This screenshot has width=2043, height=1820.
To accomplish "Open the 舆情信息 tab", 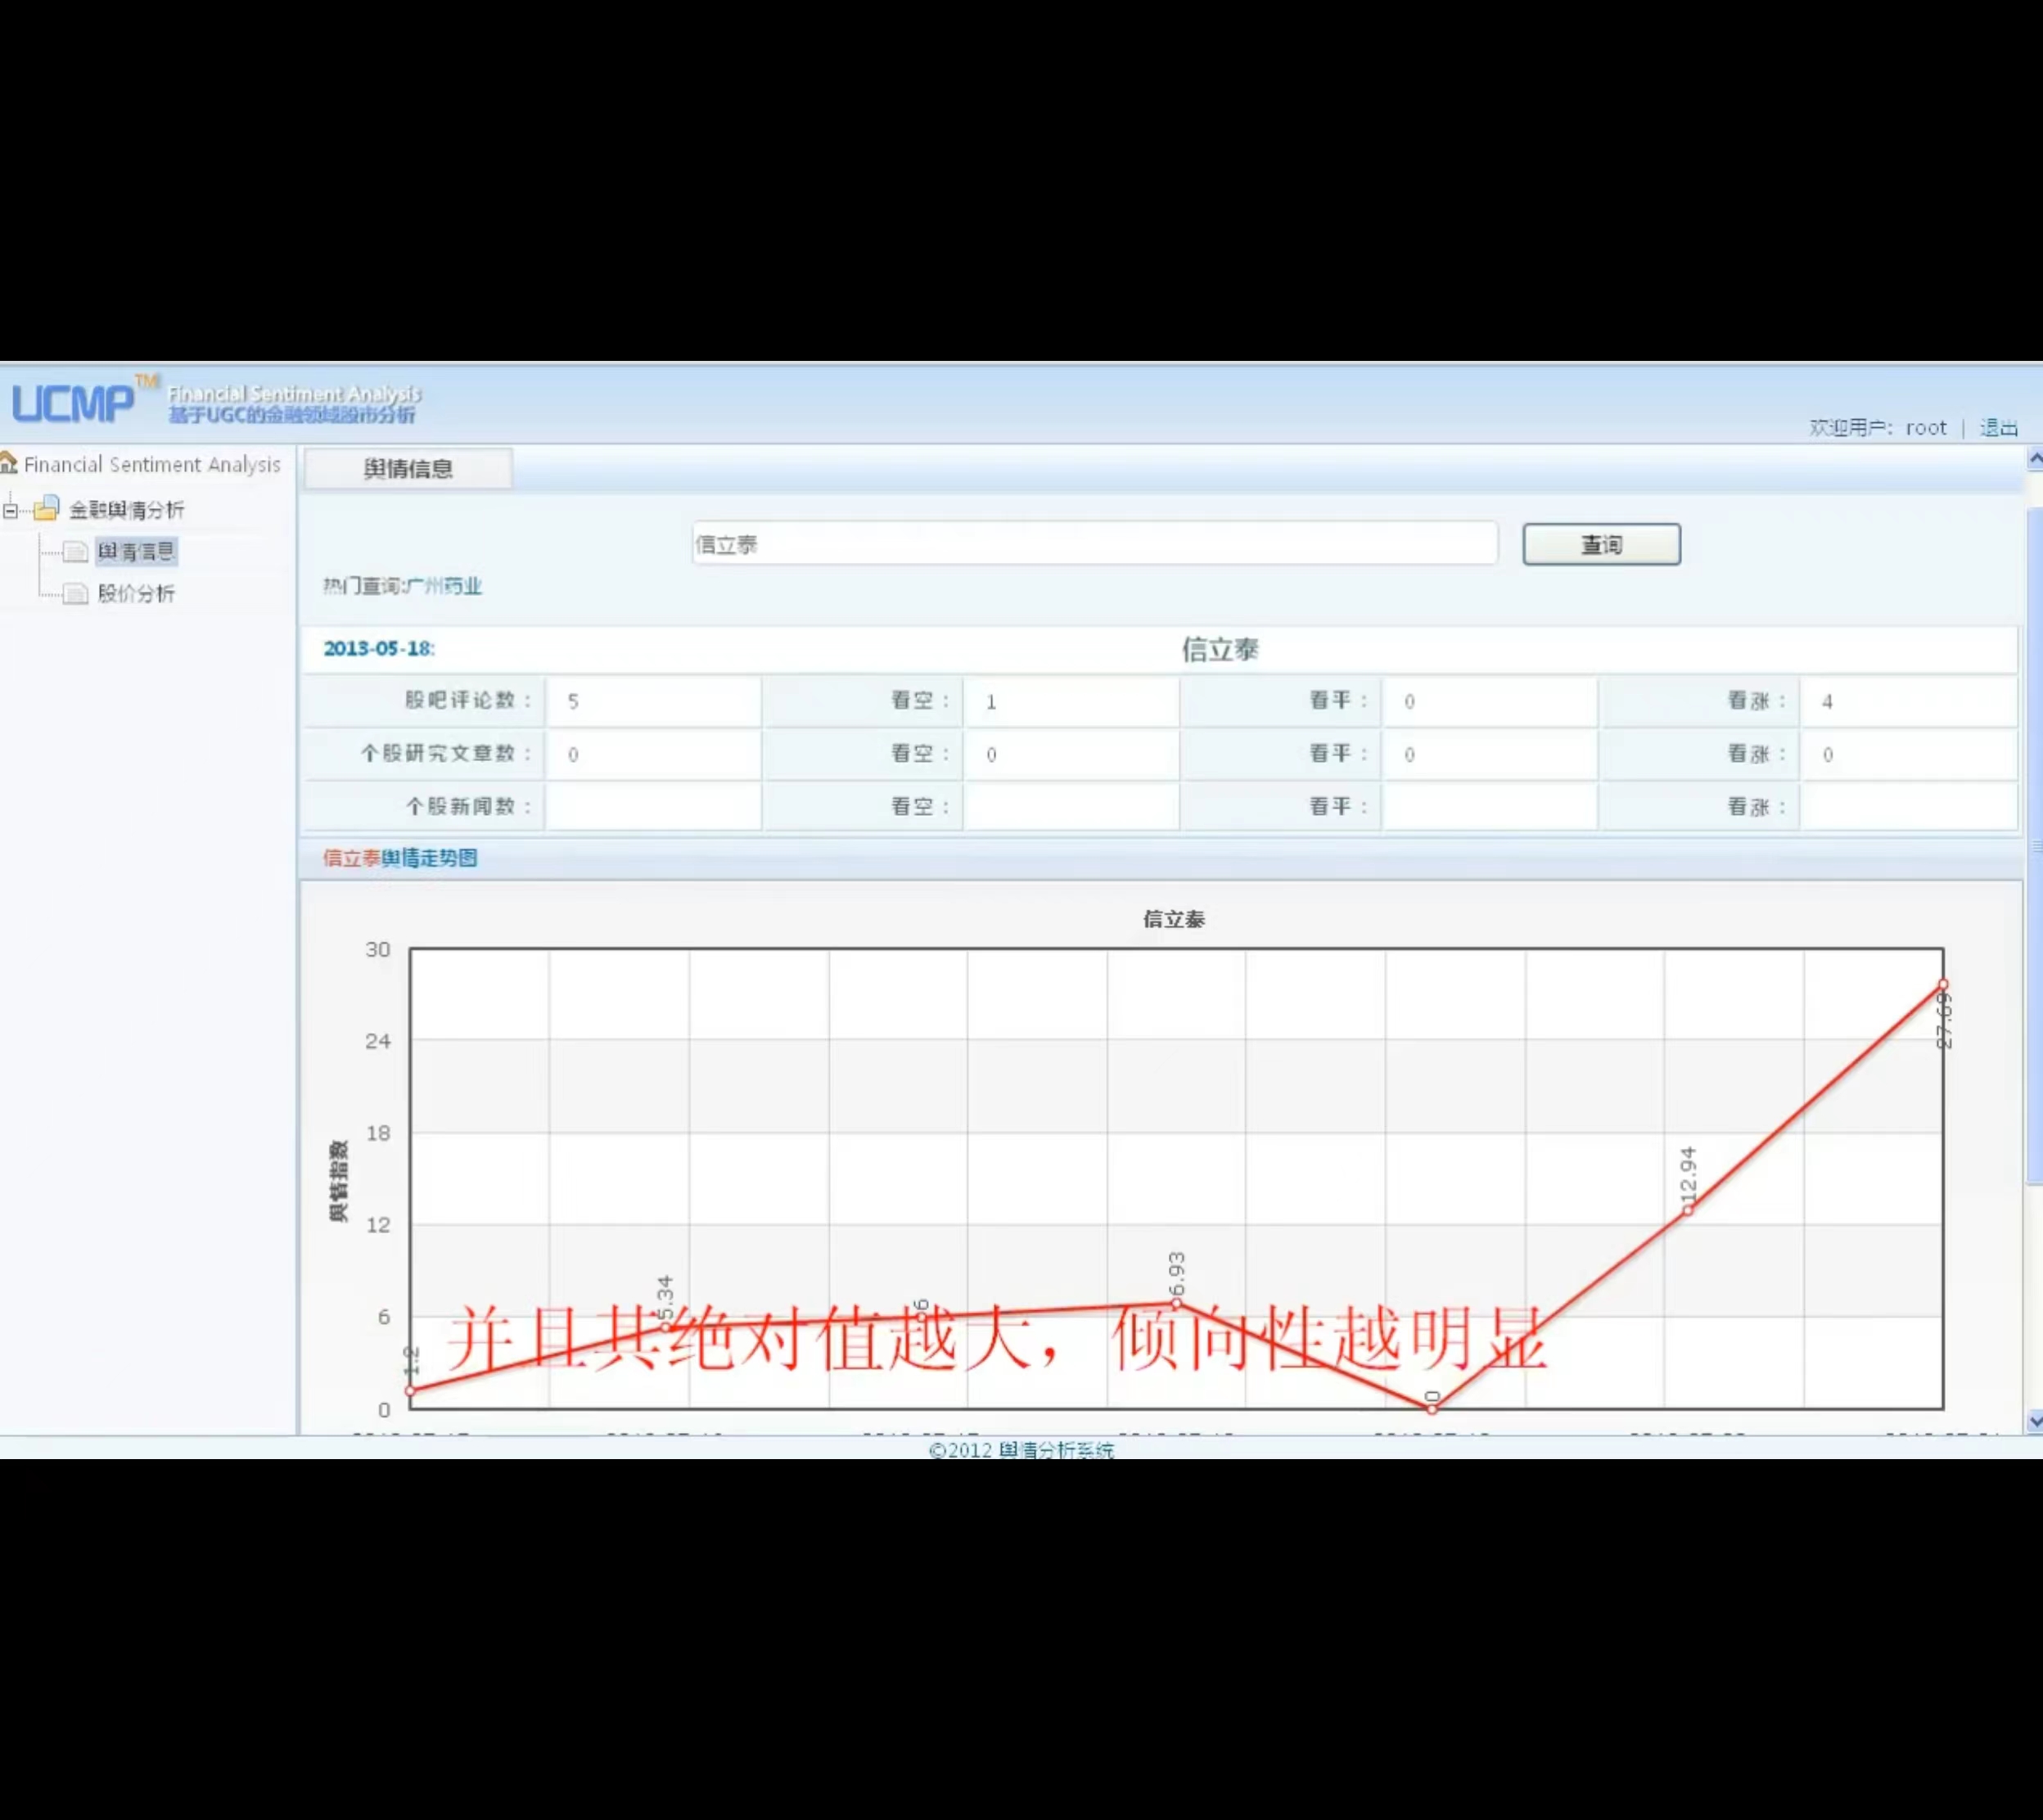I will [408, 468].
